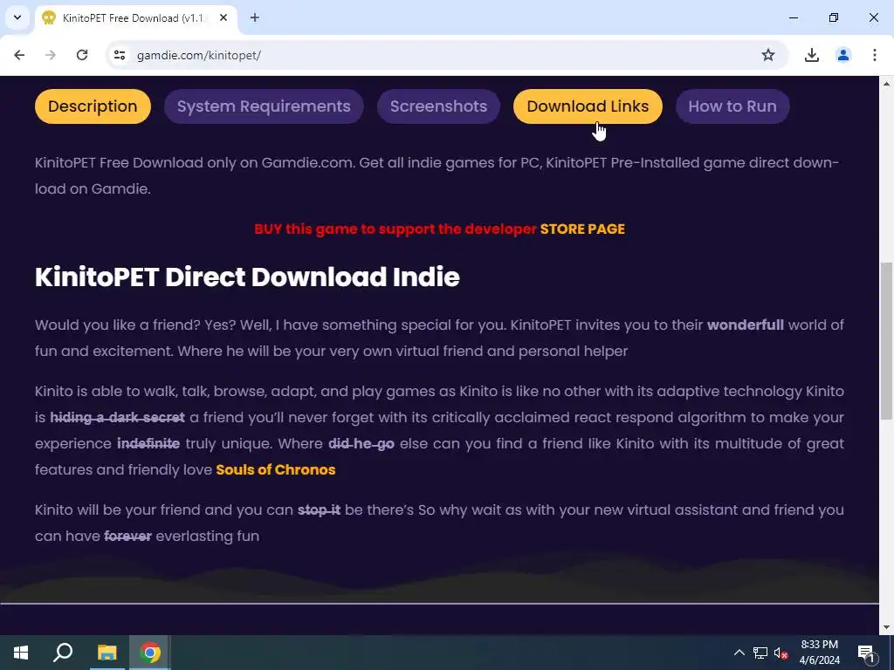Open site information icon in address bar
The height and width of the screenshot is (670, 894).
[119, 55]
